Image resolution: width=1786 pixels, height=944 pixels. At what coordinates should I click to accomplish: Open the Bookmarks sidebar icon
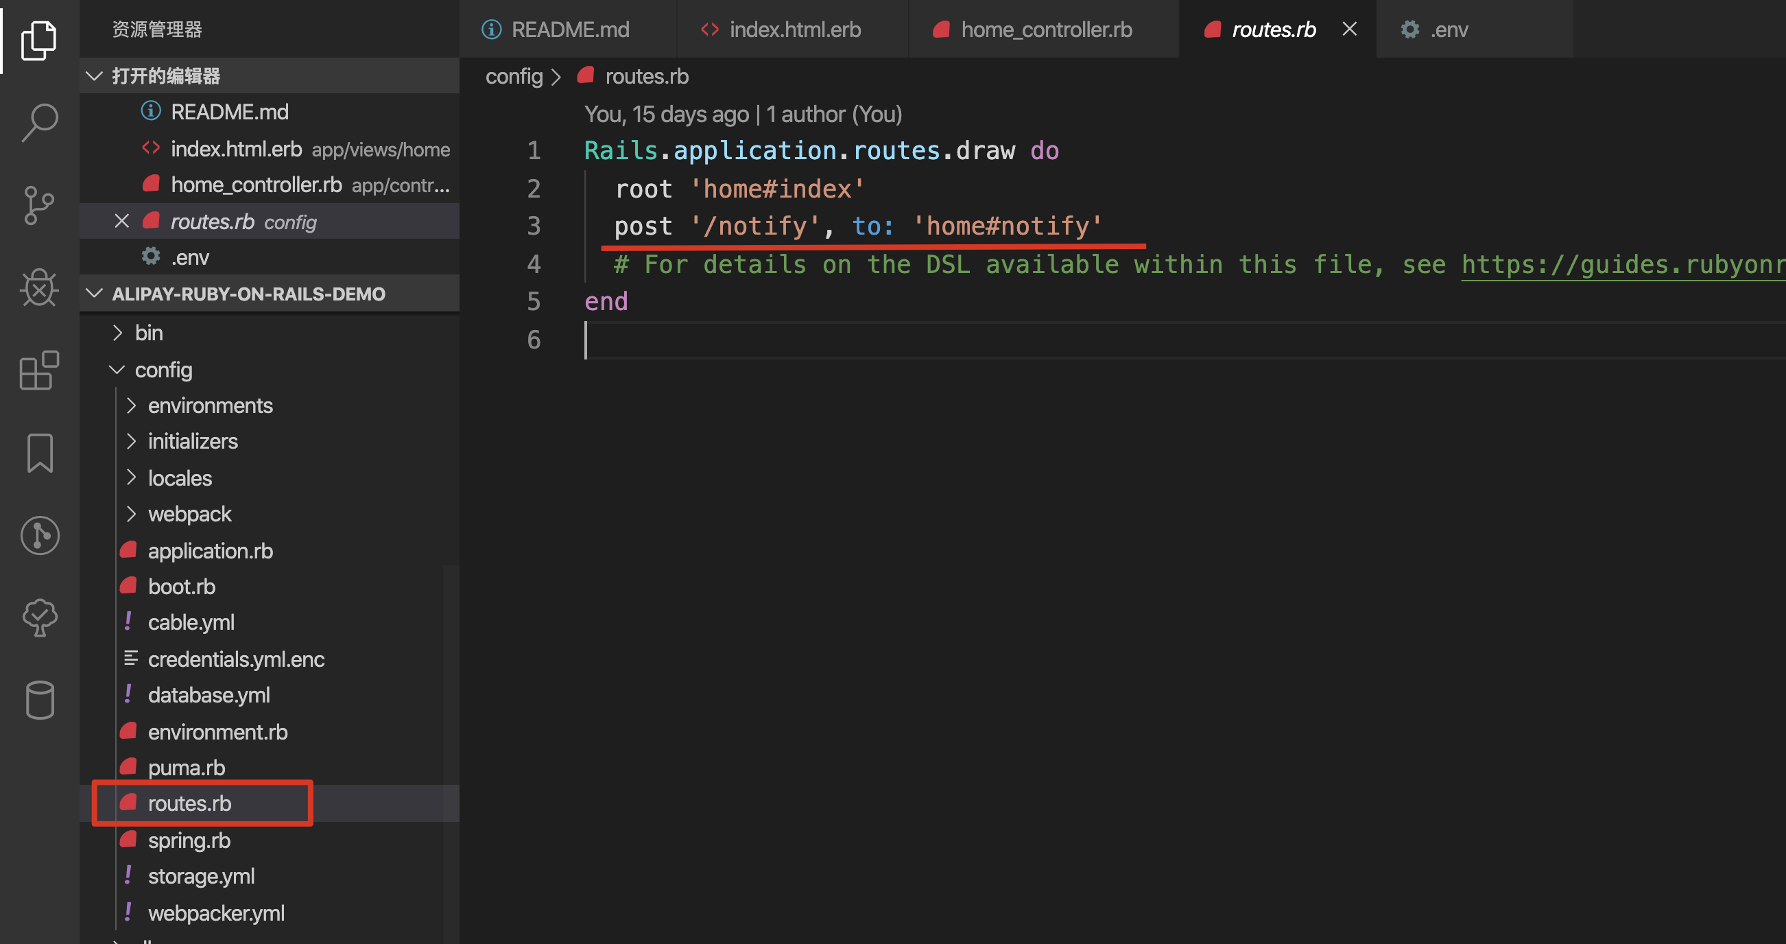pyautogui.click(x=39, y=453)
